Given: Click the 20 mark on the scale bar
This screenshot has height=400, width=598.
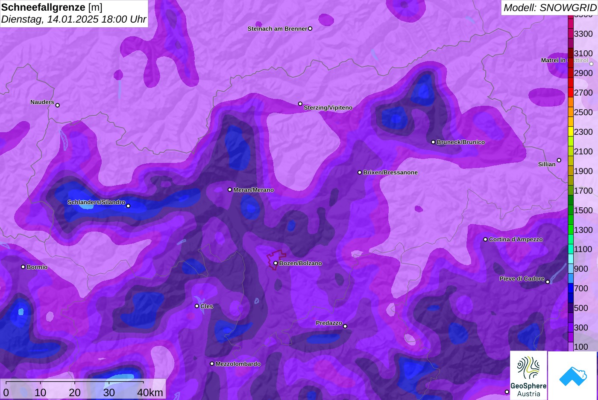Looking at the screenshot, I should point(75,392).
